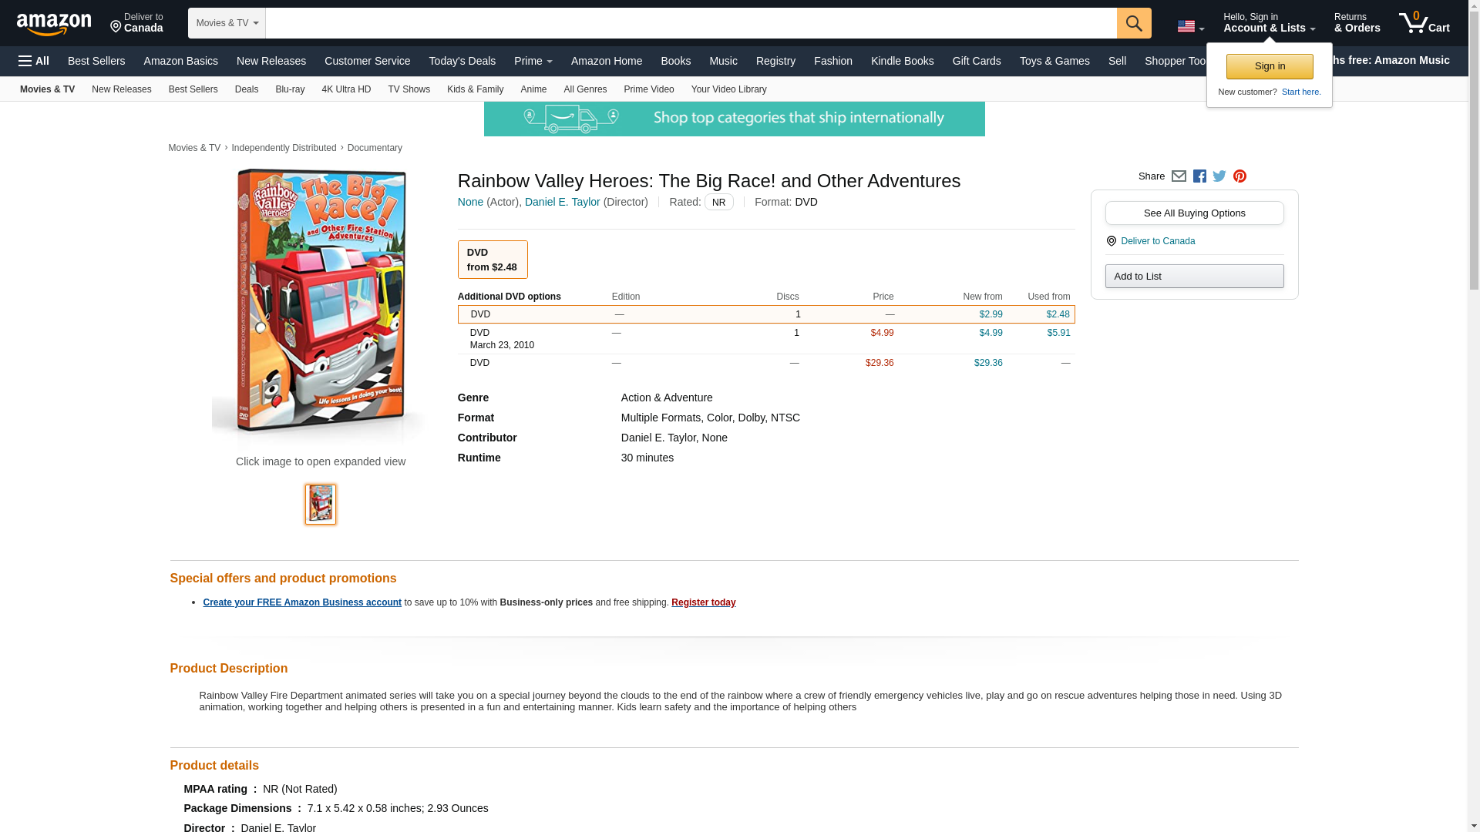
Task: Select DVD from $2.48 format swatch
Action: pyautogui.click(x=493, y=260)
